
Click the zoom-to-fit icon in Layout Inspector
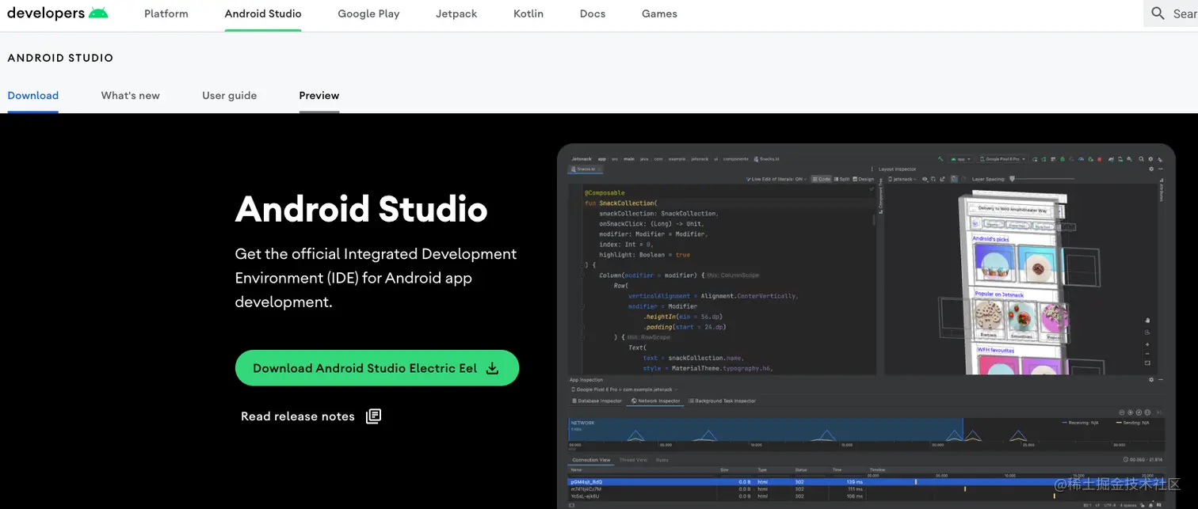tap(1147, 363)
